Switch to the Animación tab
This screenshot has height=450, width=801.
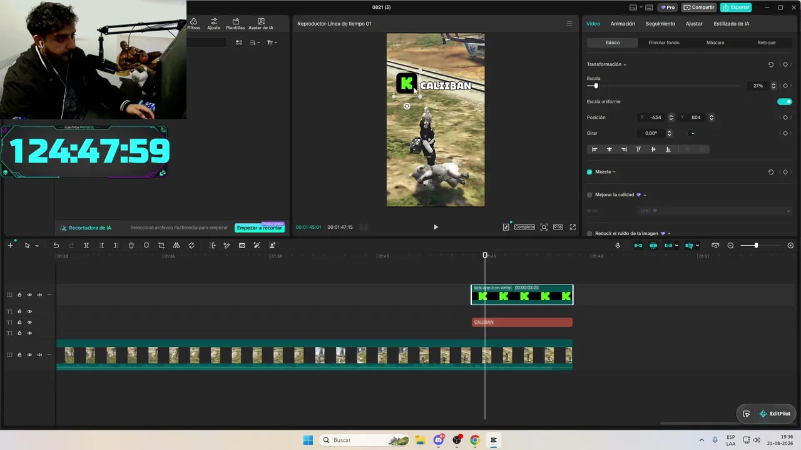click(x=623, y=24)
